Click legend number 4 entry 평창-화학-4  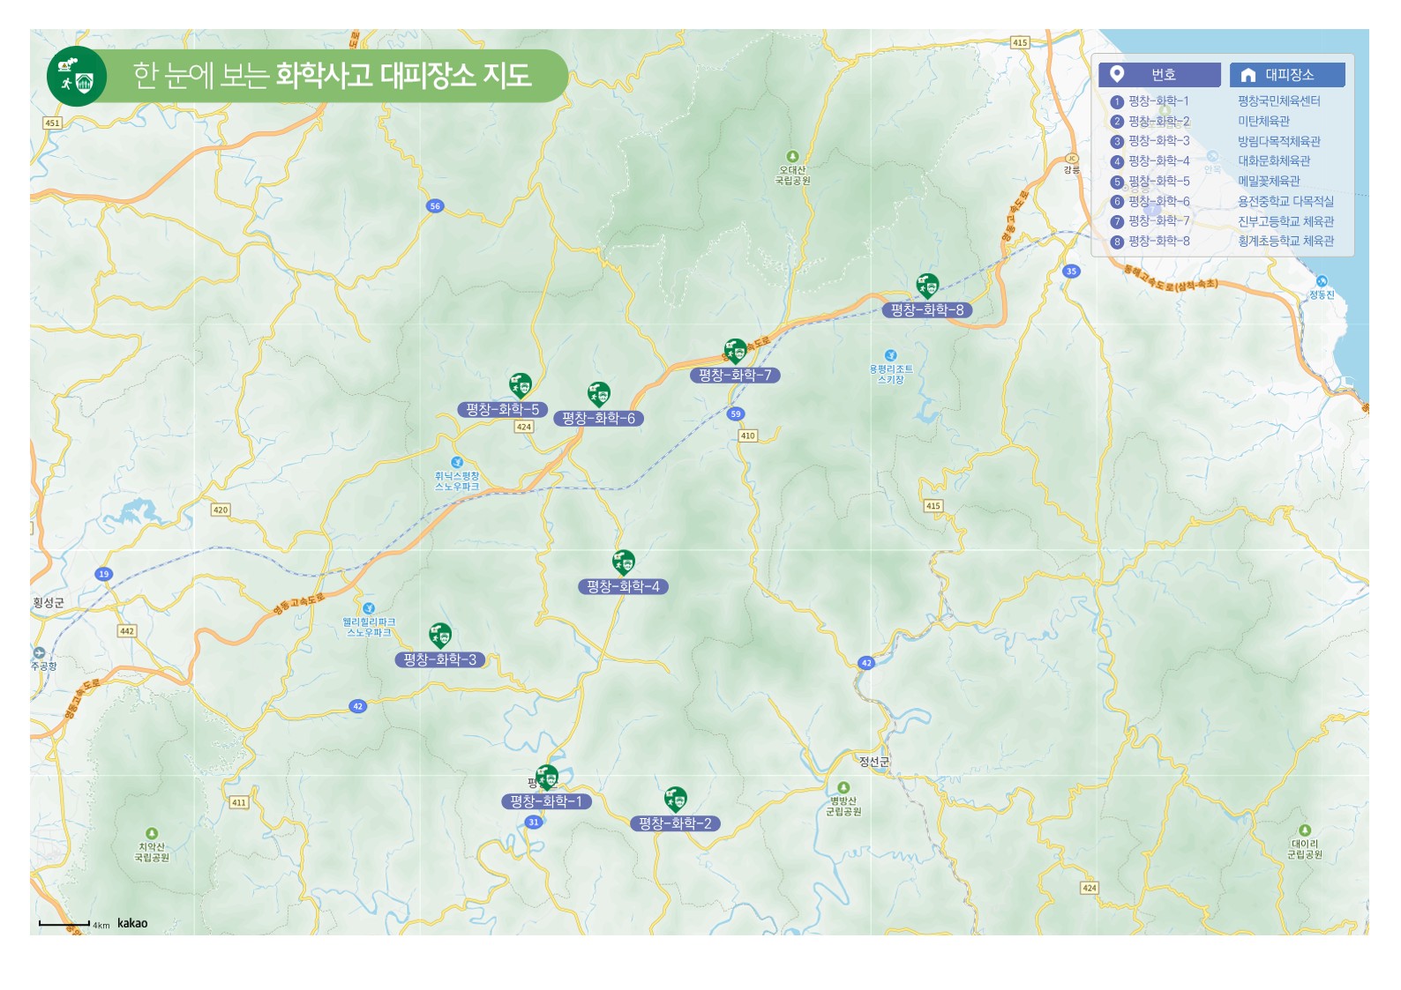point(1158,161)
